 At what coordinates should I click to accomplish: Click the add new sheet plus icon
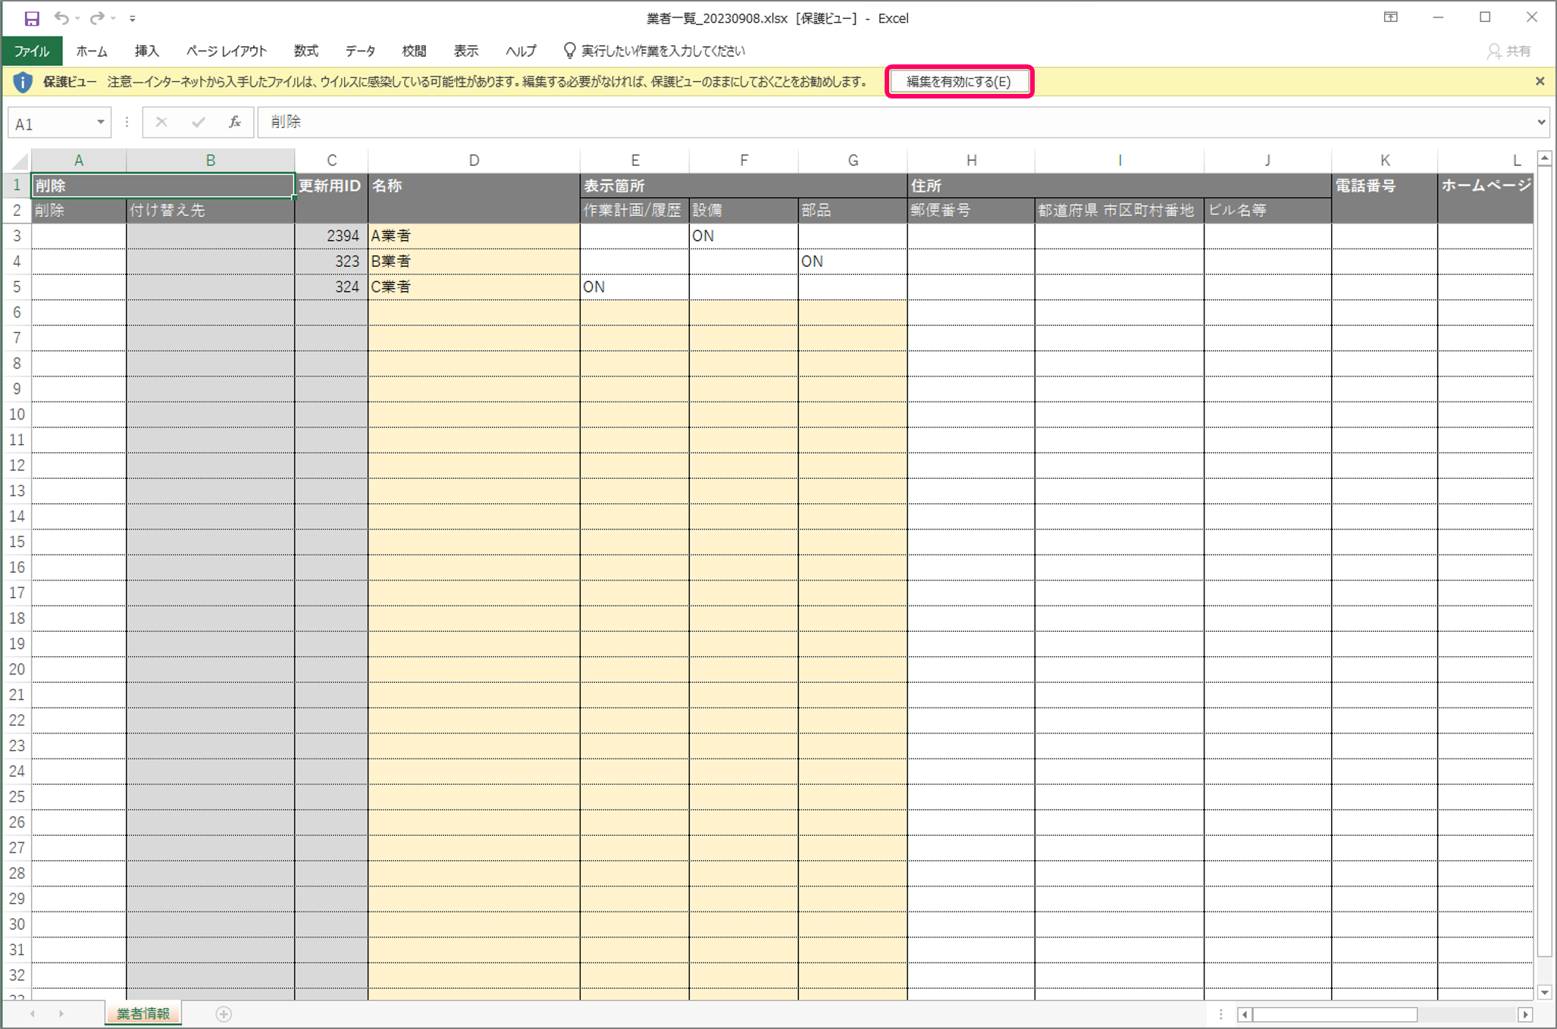224,1014
